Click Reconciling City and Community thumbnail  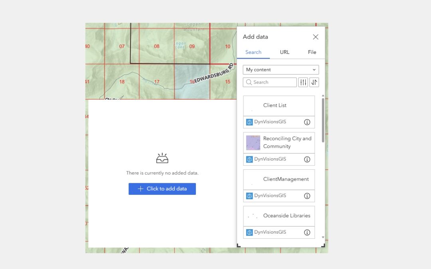tap(253, 143)
